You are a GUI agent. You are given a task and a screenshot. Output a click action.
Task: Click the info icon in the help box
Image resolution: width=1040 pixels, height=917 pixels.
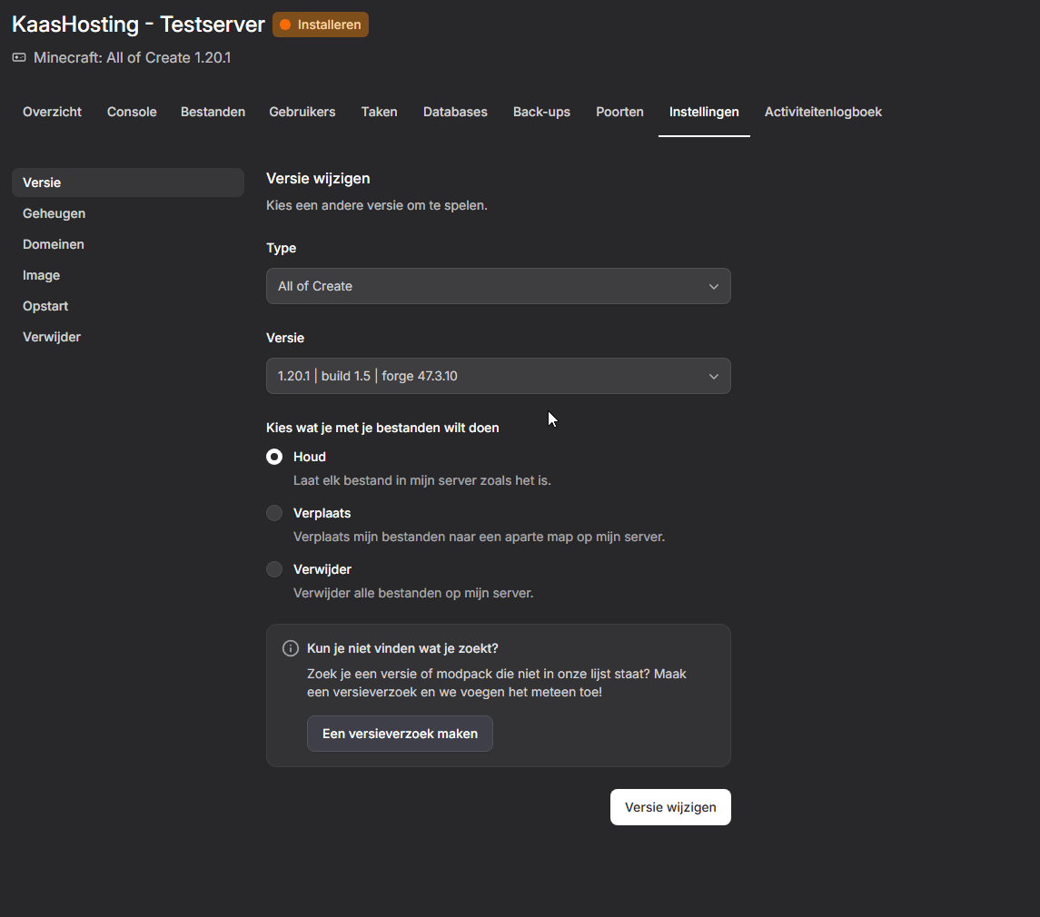pos(291,648)
